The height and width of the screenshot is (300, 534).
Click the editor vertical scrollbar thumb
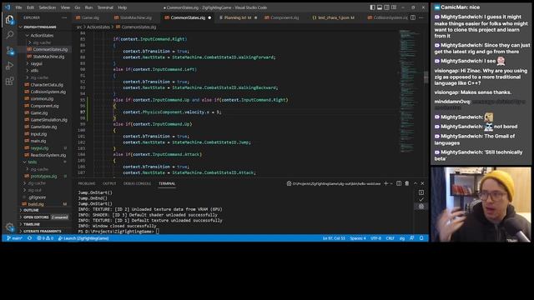[x=426, y=77]
